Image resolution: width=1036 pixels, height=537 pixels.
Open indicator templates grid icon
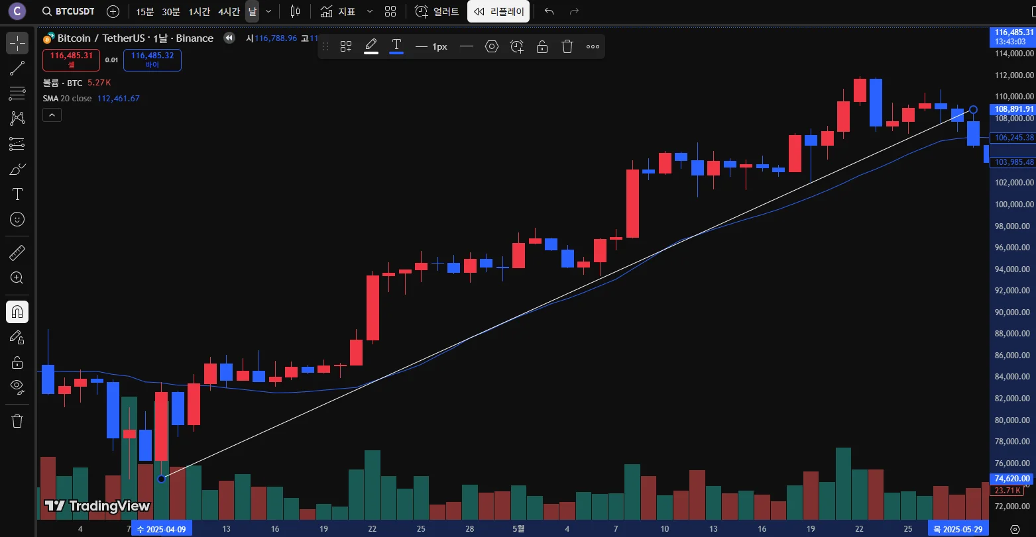pyautogui.click(x=390, y=11)
